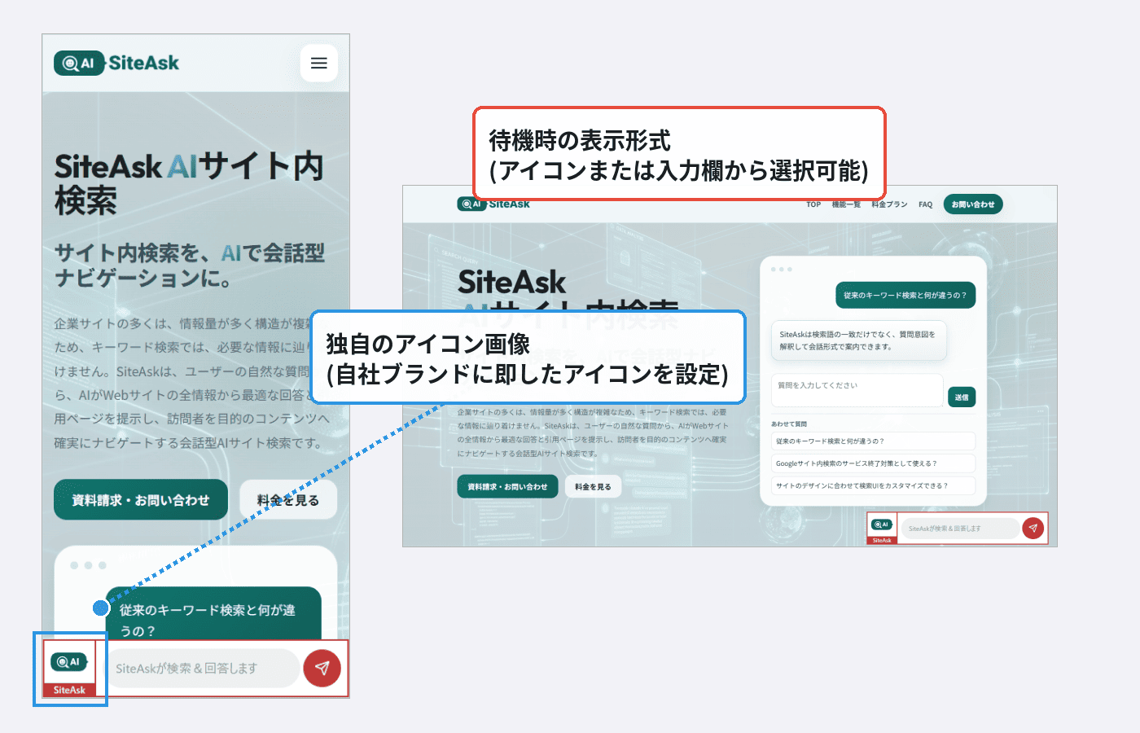Click desktop '資料請求・お問い合わせ' button
Screen dimensions: 1140x733
point(507,486)
